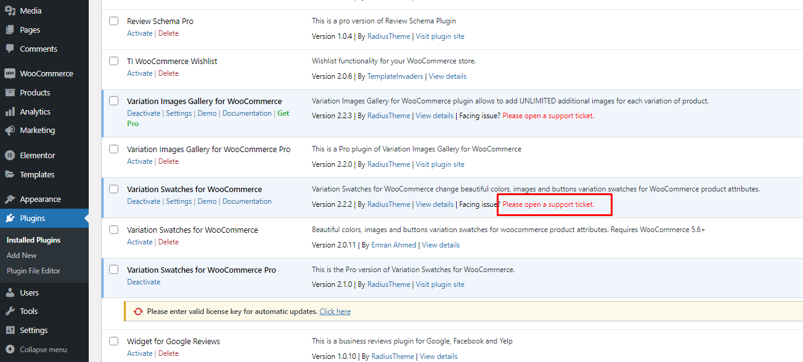Delete the TI WooCommerce Wishlist plugin
The height and width of the screenshot is (362, 803).
click(x=168, y=73)
